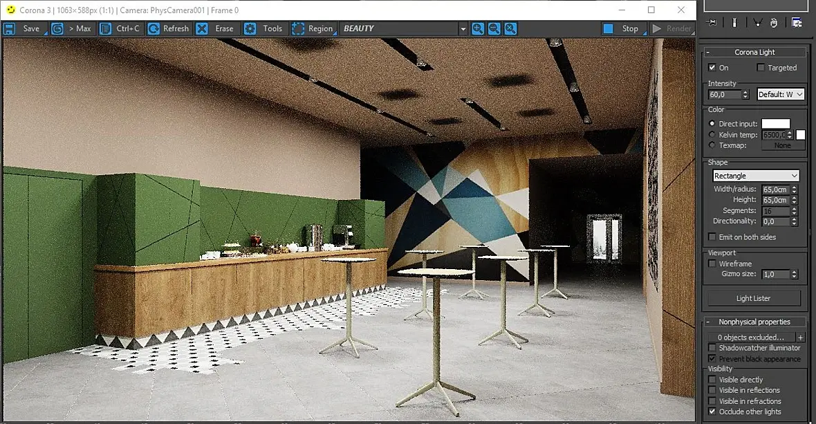The image size is (816, 424).
Task: Click the plus button beside excluded objects
Action: tap(800, 337)
